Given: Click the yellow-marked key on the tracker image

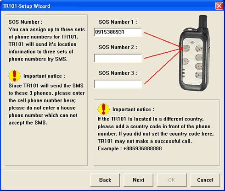Looking at the screenshot, I should coord(199,58).
